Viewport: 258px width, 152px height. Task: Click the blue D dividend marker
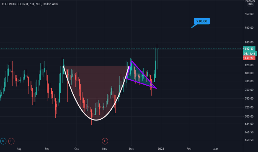[3, 141]
